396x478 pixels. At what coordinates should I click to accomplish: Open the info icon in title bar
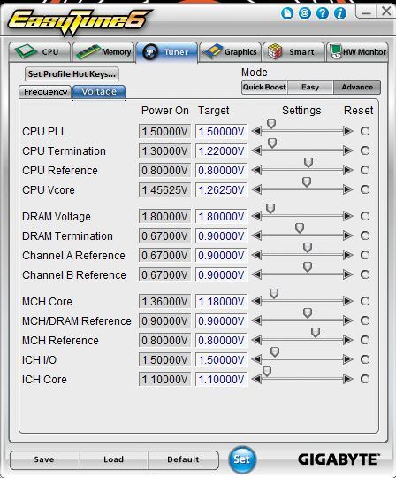pos(340,13)
